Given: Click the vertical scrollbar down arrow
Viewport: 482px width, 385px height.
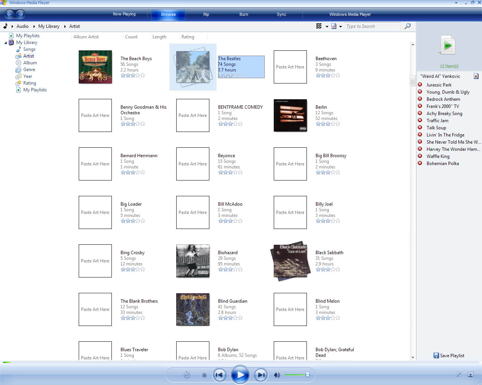Looking at the screenshot, I should tap(413, 358).
